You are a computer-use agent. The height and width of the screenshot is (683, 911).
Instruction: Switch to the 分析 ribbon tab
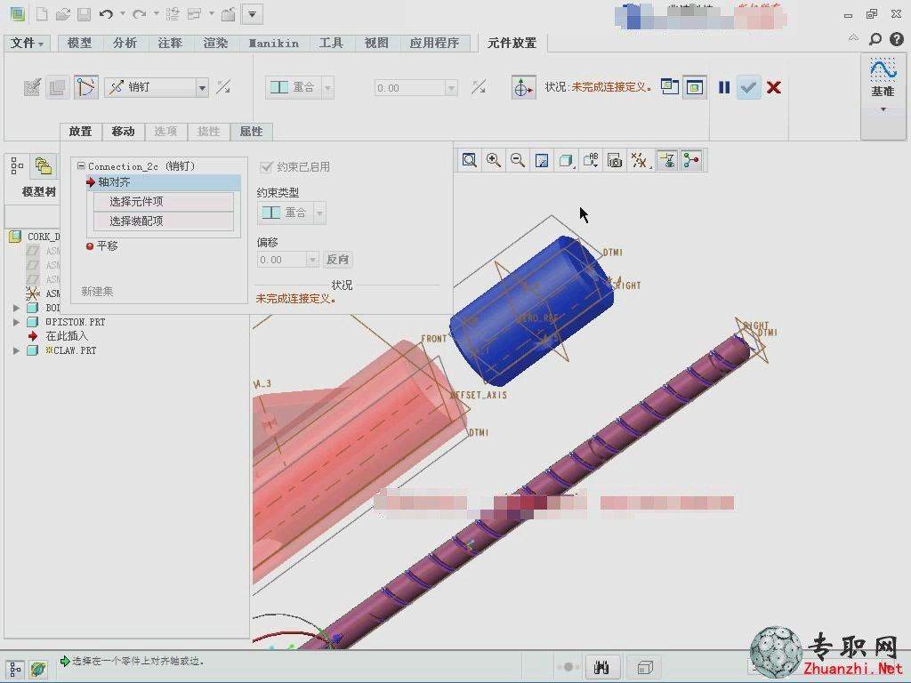125,43
